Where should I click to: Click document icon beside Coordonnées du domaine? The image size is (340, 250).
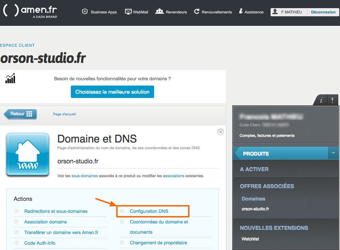[122, 222]
